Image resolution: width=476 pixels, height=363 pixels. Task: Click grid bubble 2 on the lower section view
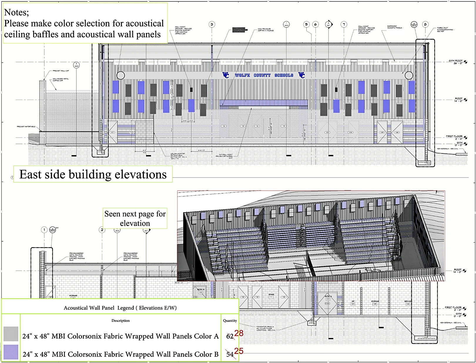[x=102, y=230]
